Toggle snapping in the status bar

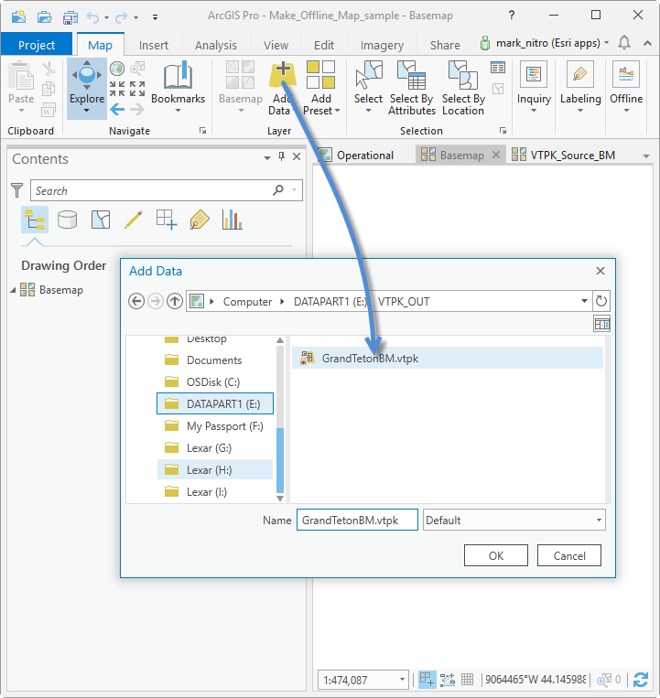[x=427, y=680]
